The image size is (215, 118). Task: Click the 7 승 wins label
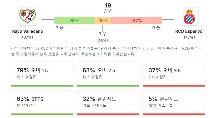tap(60, 28)
